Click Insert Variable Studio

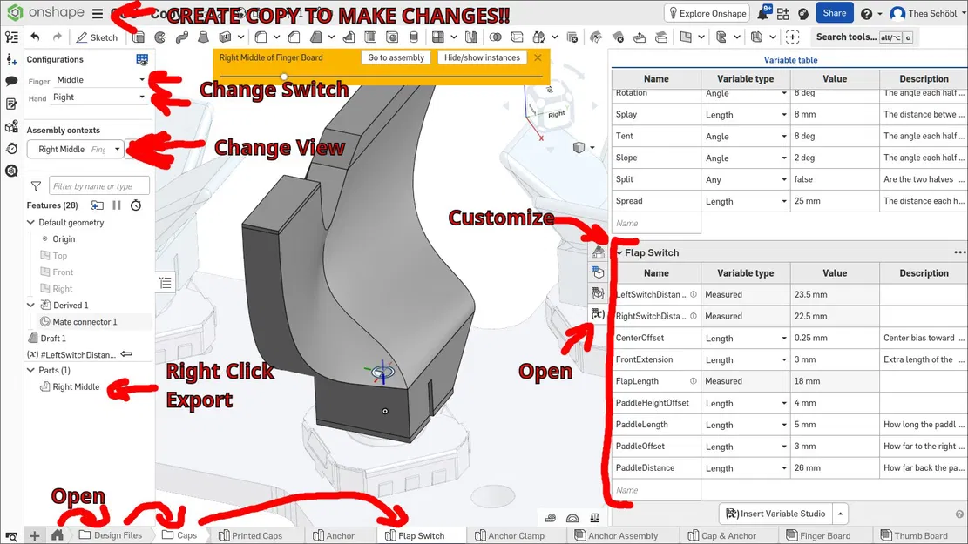pyautogui.click(x=778, y=513)
